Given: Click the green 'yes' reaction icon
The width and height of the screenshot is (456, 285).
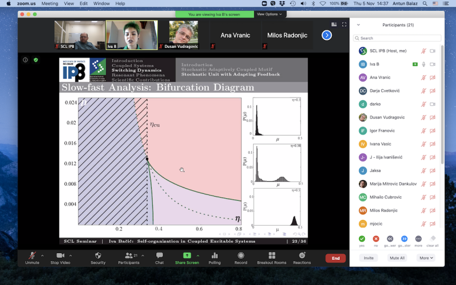Looking at the screenshot, I should tap(362, 239).
